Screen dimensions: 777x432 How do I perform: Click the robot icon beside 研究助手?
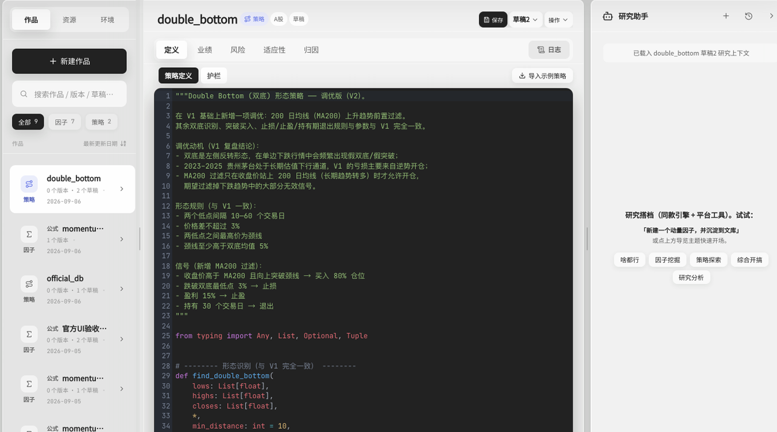pos(608,16)
